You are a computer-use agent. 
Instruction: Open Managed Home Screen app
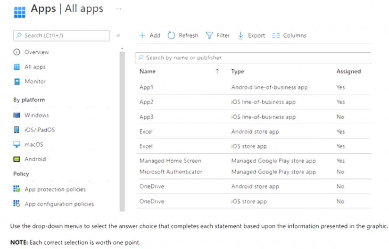(170, 161)
